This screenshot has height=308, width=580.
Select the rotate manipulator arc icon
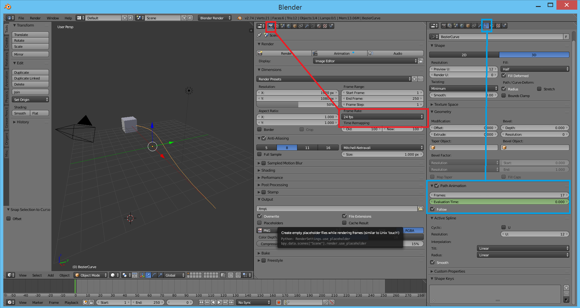(154, 275)
